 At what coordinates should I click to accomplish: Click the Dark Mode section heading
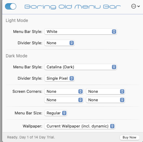click(17, 56)
